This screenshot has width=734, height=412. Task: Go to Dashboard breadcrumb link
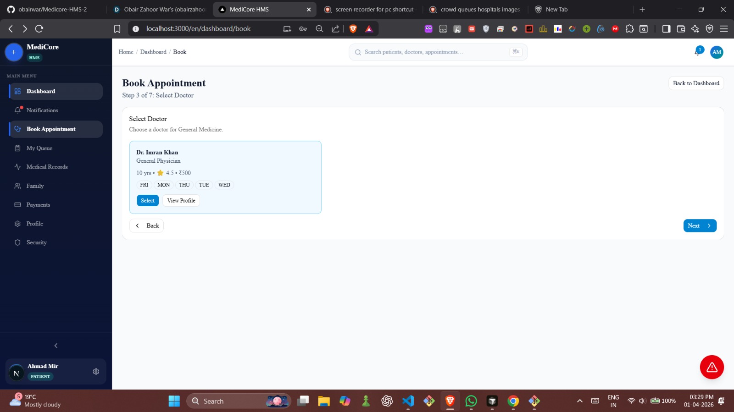(x=153, y=52)
